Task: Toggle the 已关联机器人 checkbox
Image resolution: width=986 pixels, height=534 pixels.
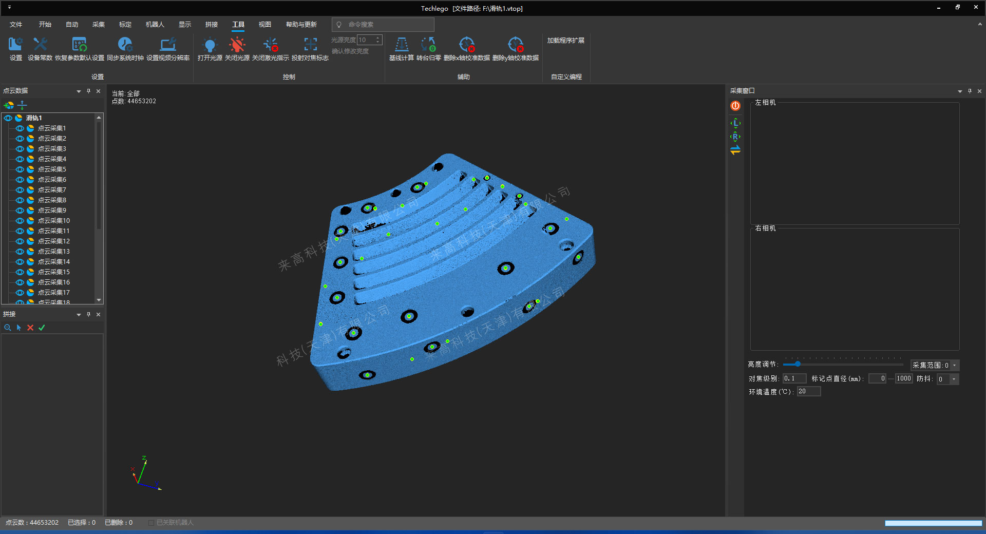Action: (x=151, y=523)
